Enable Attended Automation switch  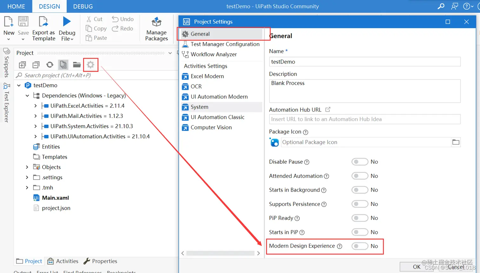[360, 176]
